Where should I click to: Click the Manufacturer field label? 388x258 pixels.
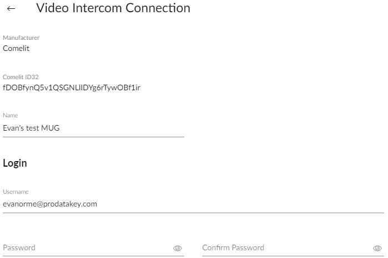21,38
